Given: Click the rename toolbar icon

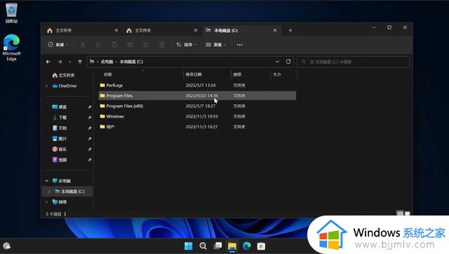Looking at the screenshot, I should (130, 45).
